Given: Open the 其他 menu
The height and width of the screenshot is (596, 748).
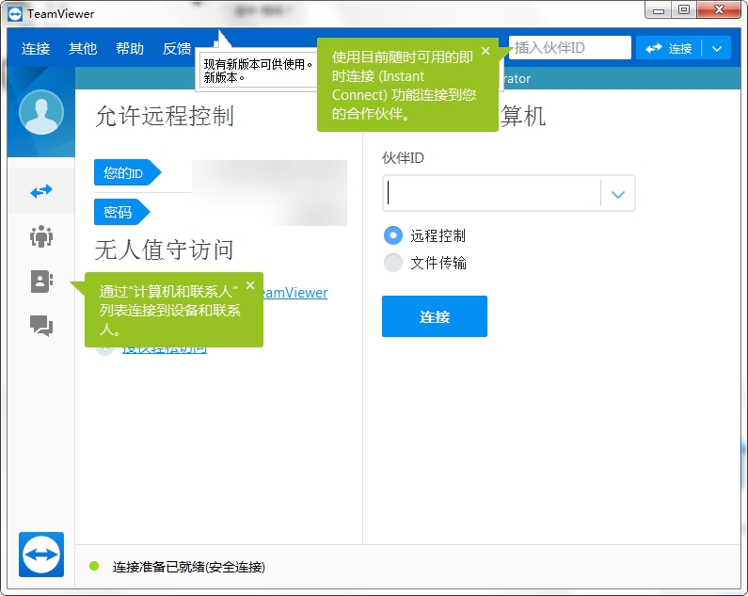Looking at the screenshot, I should click(x=83, y=48).
